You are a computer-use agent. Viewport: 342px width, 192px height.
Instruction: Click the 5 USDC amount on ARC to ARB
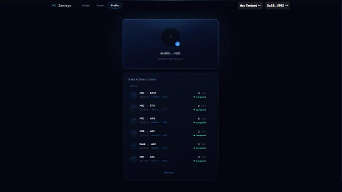click(202, 119)
